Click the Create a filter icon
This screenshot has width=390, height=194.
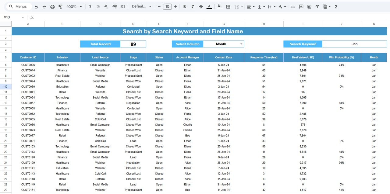coord(317,7)
